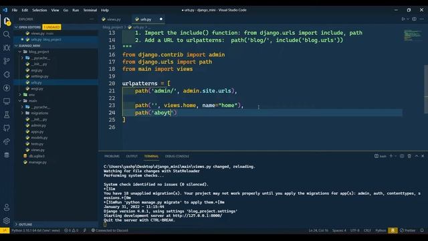Image resolution: width=428 pixels, height=241 pixels.
Task: Open settings.py in the file tree
Action: pyautogui.click(x=39, y=76)
